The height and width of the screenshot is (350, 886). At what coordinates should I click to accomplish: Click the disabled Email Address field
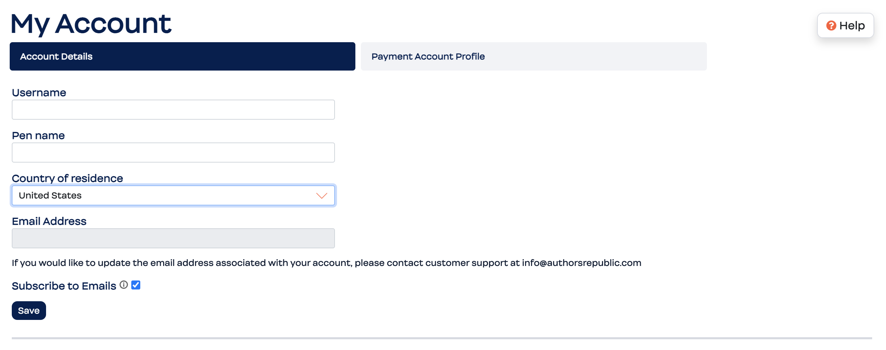[173, 238]
